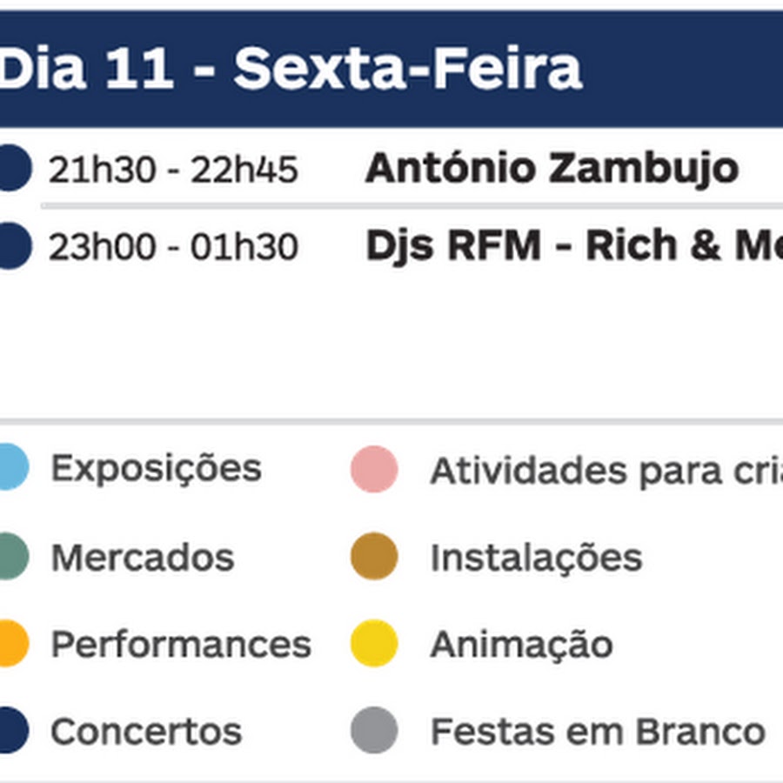This screenshot has height=783, width=783.
Task: Click the light blue Exposições legend dot
Action: [11, 466]
